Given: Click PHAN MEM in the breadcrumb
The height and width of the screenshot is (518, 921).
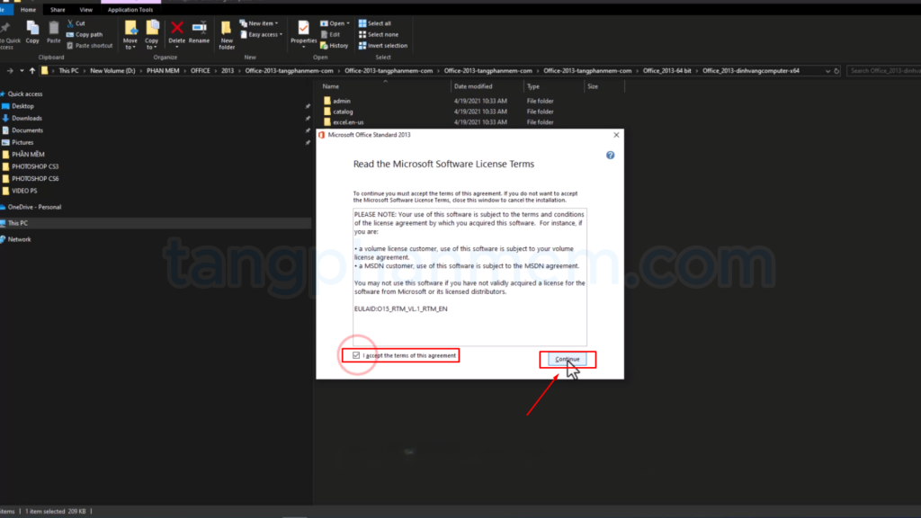Looking at the screenshot, I should [x=163, y=70].
